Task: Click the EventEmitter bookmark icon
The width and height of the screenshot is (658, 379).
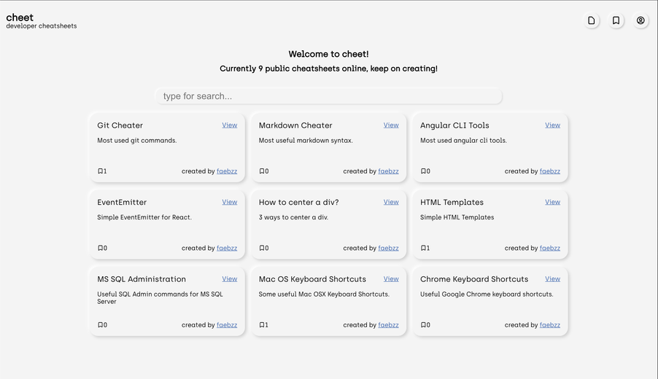Action: coord(100,249)
